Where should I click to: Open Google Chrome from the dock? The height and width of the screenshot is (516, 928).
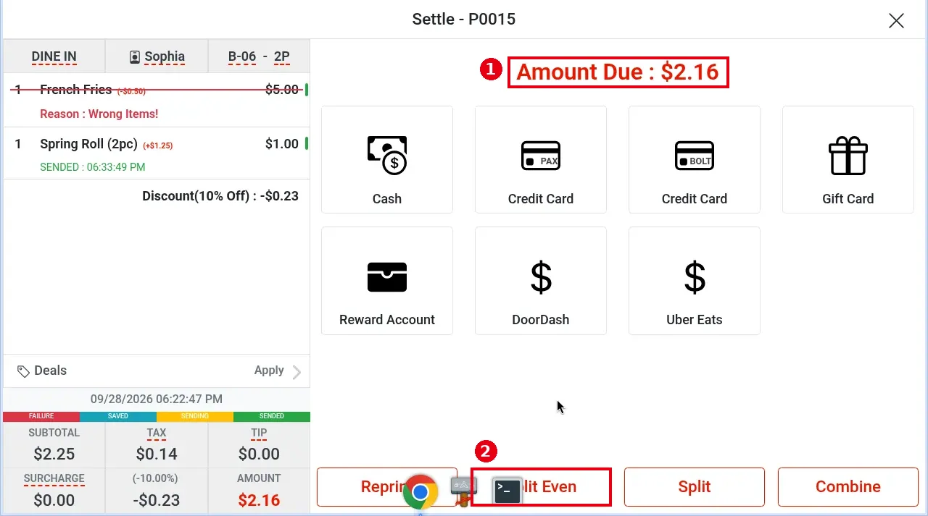click(x=420, y=492)
